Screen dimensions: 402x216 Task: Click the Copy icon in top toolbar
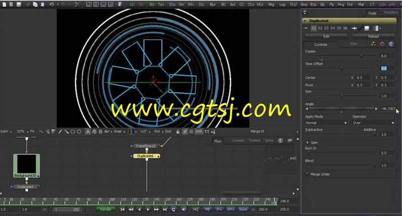[x=35, y=5]
